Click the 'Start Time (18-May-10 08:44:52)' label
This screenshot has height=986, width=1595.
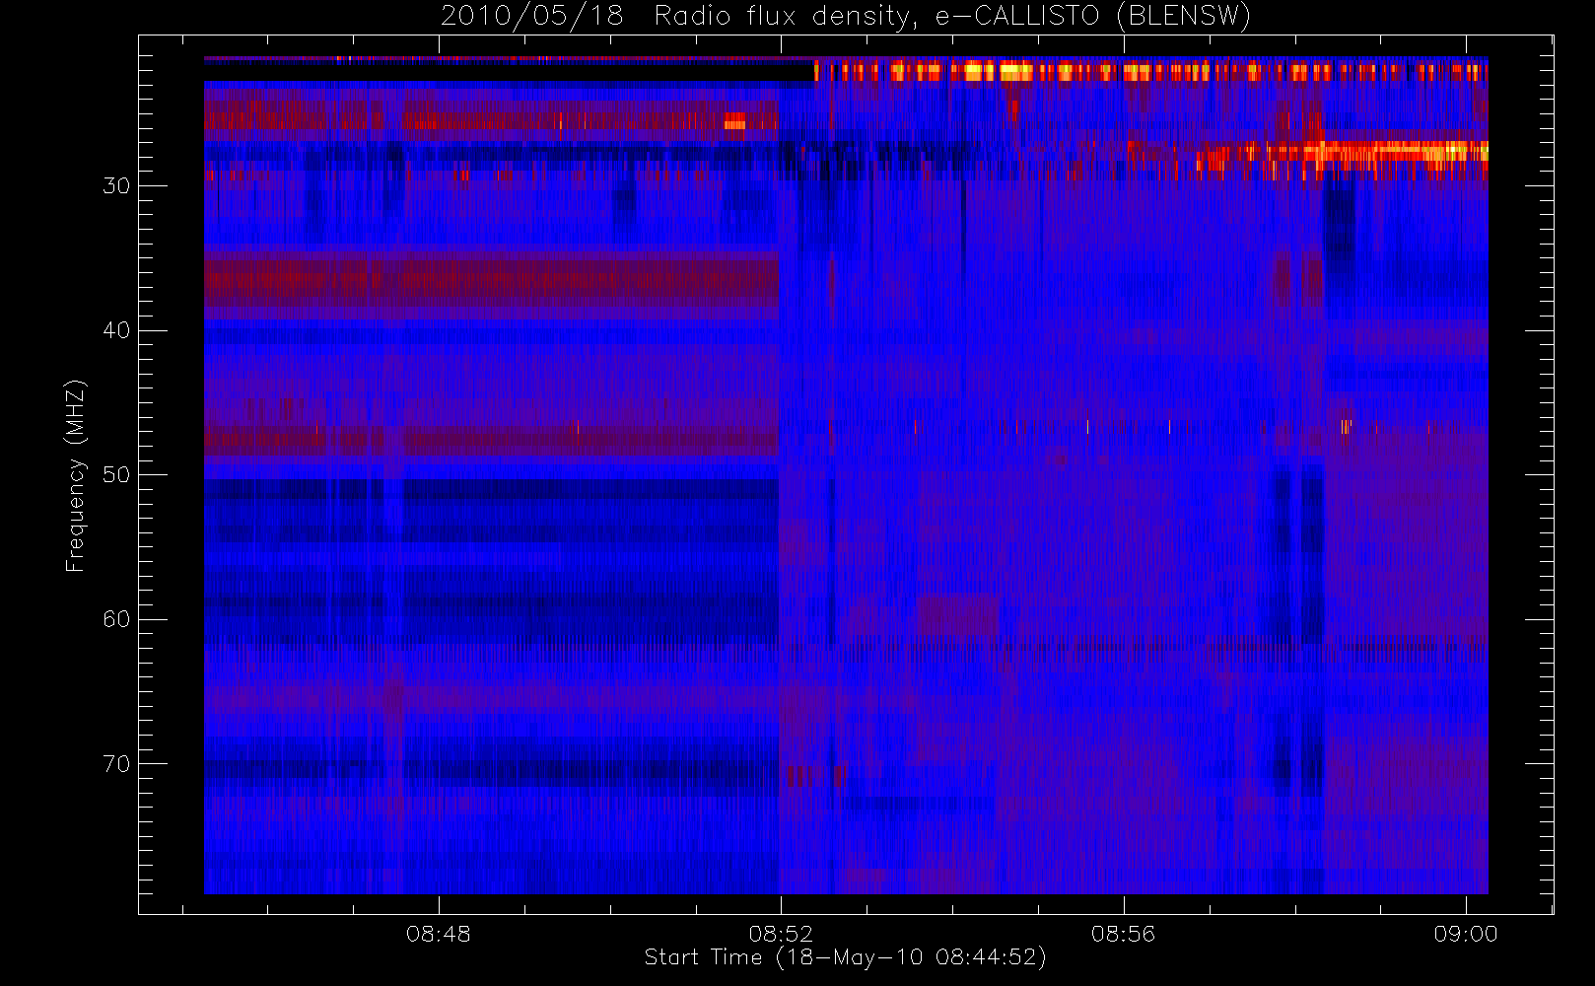[x=846, y=957]
